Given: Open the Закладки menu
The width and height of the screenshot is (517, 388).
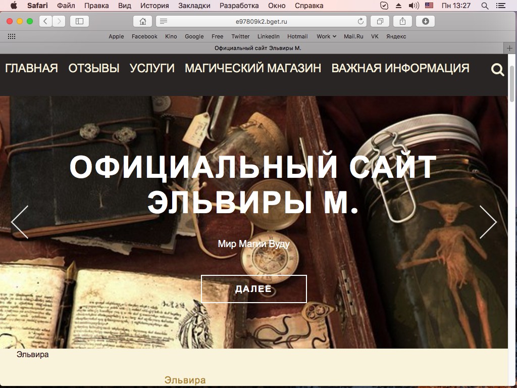Looking at the screenshot, I should 194,6.
